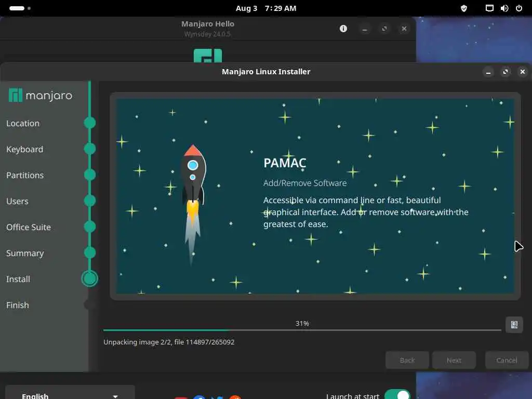Image resolution: width=532 pixels, height=399 pixels.
Task: Minimize the Manjaro Hello window
Action: tap(365, 29)
